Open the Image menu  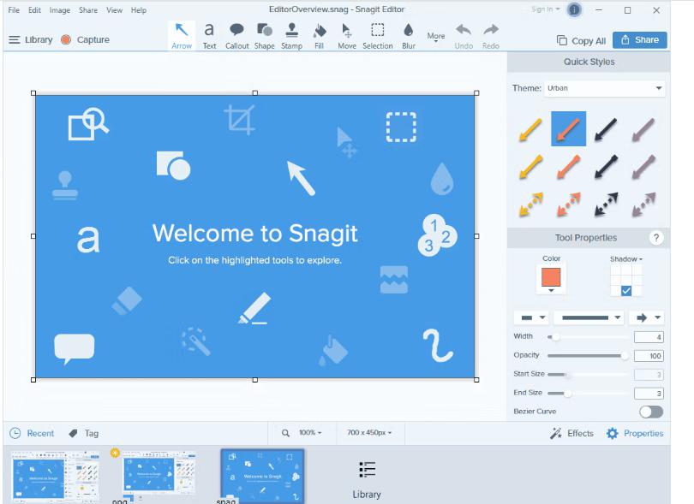tap(58, 9)
